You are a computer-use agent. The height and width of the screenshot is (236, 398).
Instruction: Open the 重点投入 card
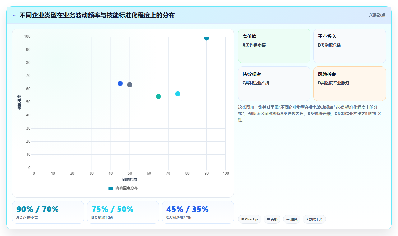tap(349, 46)
